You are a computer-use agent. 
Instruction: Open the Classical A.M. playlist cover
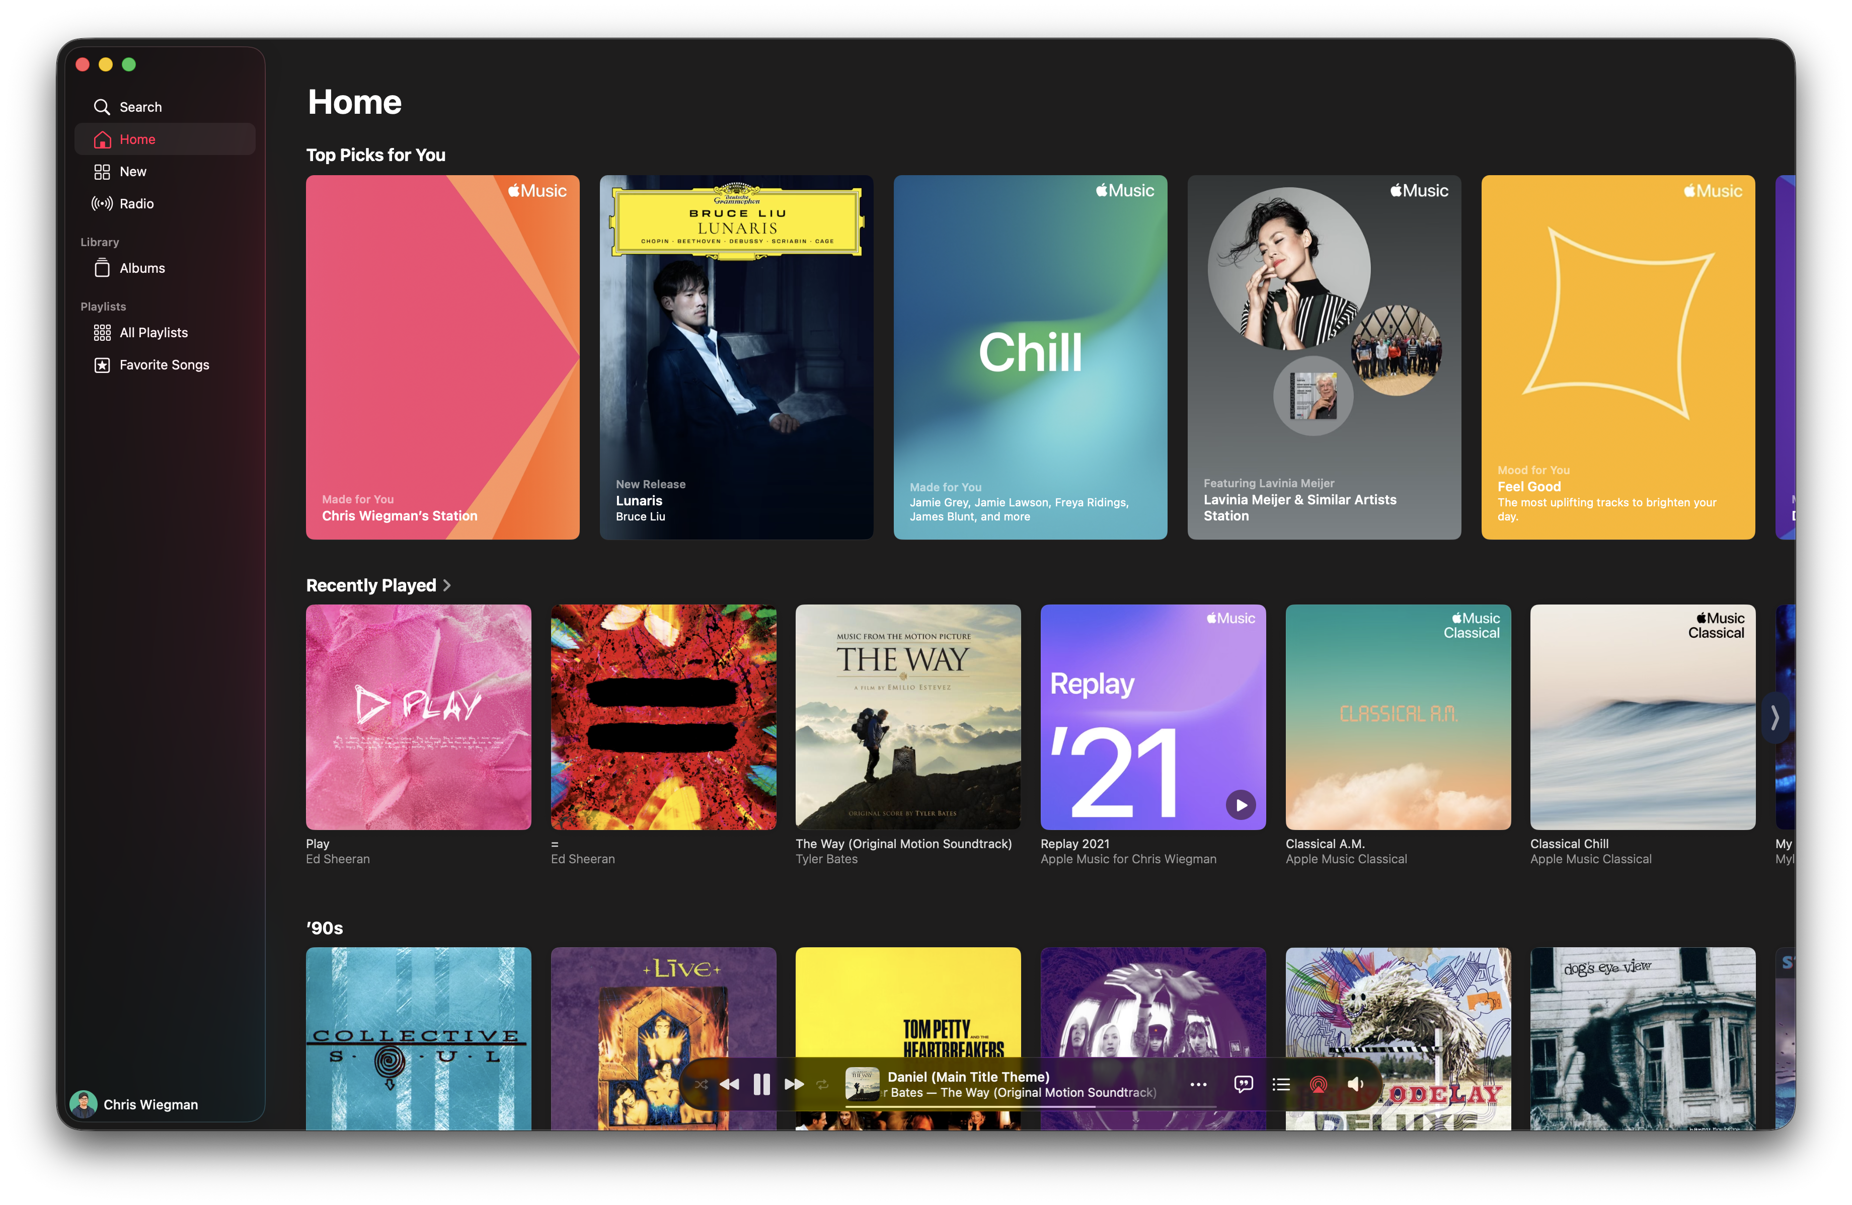[1398, 716]
